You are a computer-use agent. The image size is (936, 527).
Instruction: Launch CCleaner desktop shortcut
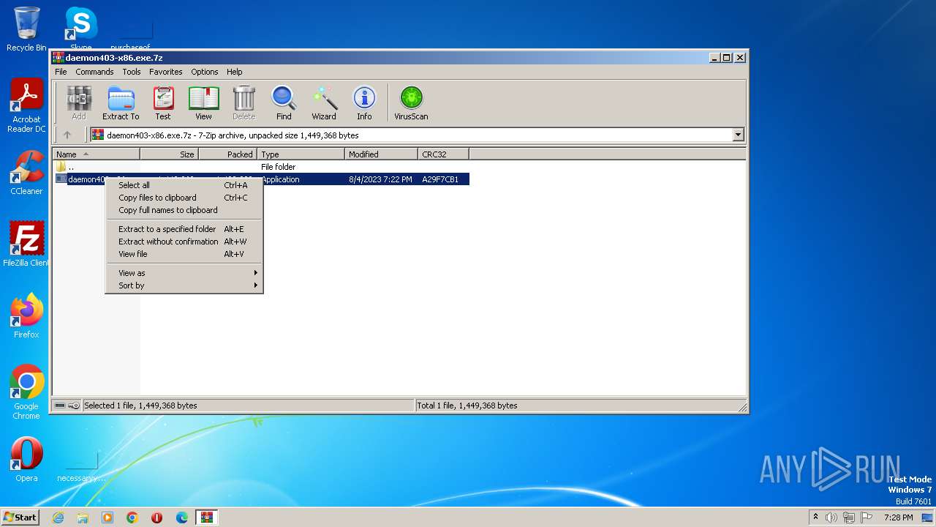26,173
